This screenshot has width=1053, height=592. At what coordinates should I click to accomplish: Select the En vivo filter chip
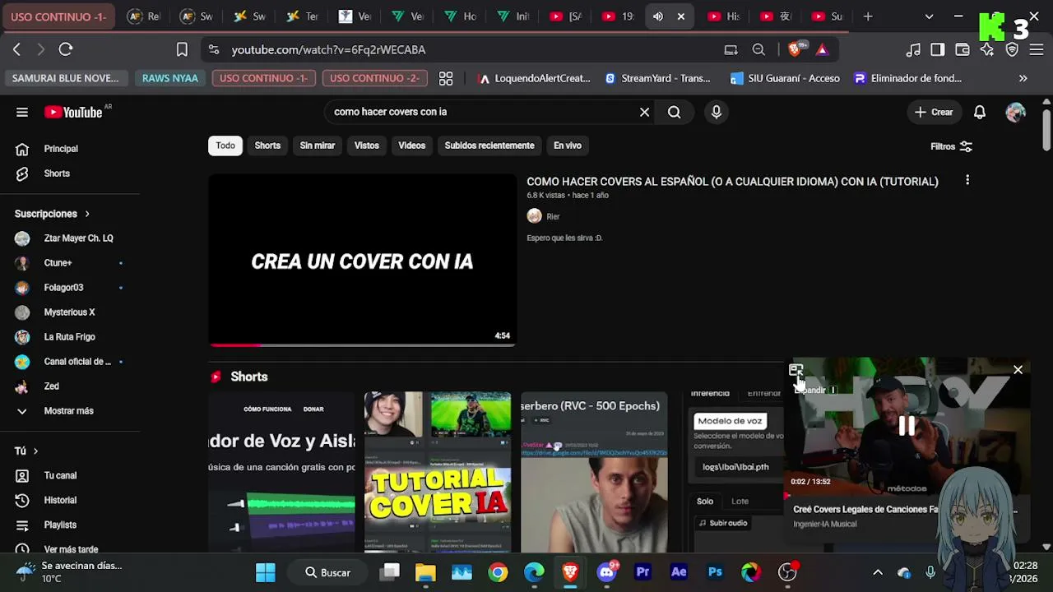568,146
